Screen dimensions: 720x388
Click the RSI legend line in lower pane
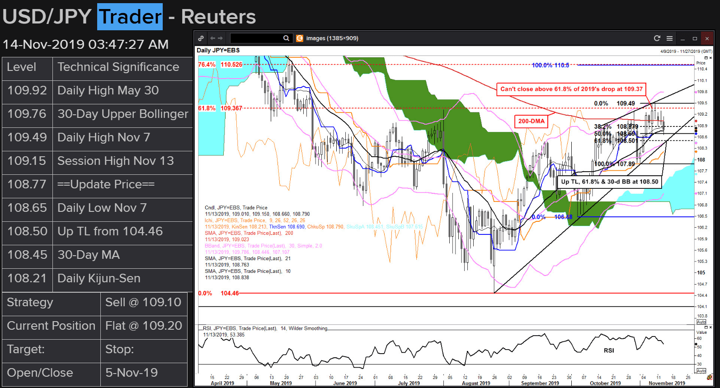(265, 328)
